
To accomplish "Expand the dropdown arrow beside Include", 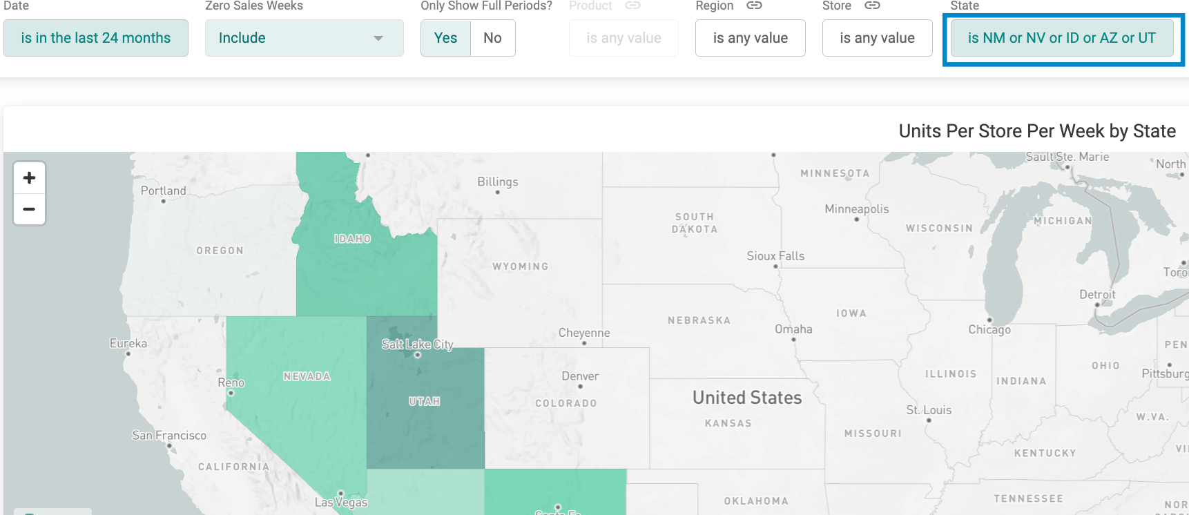I will point(378,38).
